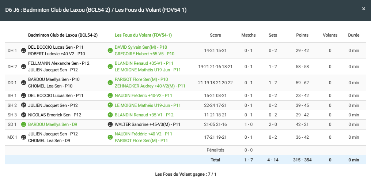This screenshot has height=183, width=371.
Task: Open Les Fous du Volant (FDV54-1) team header
Action: pyautogui.click(x=143, y=35)
